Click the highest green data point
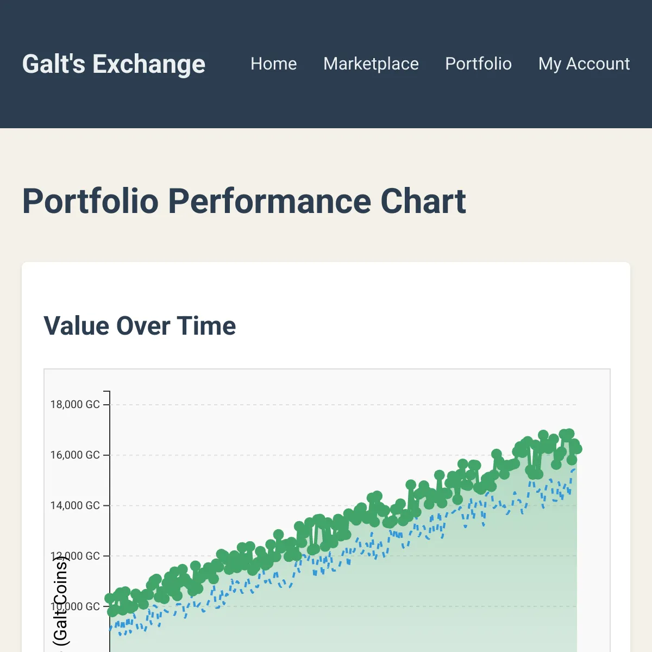652x652 pixels. coord(568,432)
